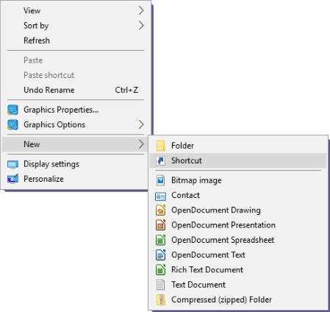Click the Contact card icon

pyautogui.click(x=161, y=196)
